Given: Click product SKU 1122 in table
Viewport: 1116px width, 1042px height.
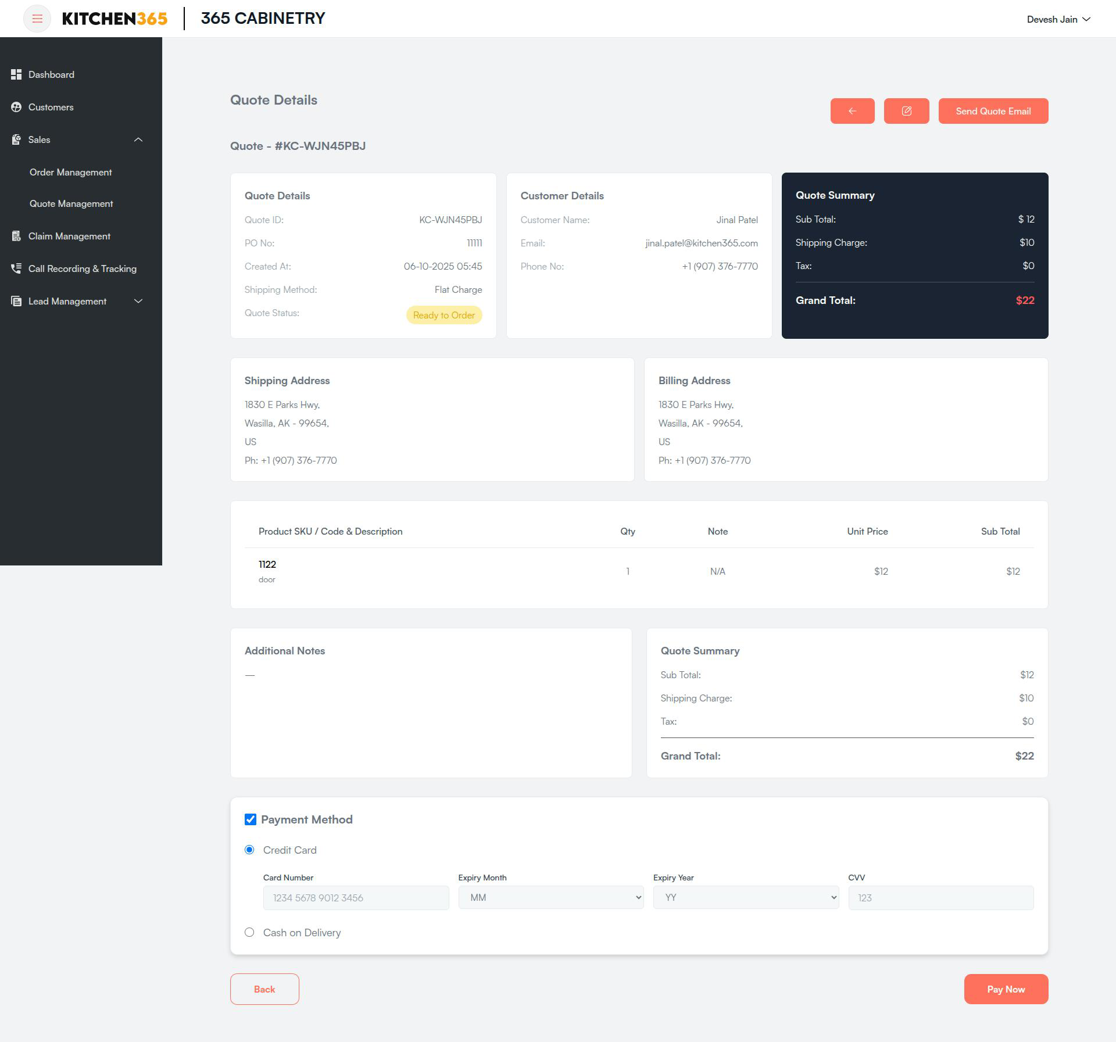Looking at the screenshot, I should click(x=267, y=564).
